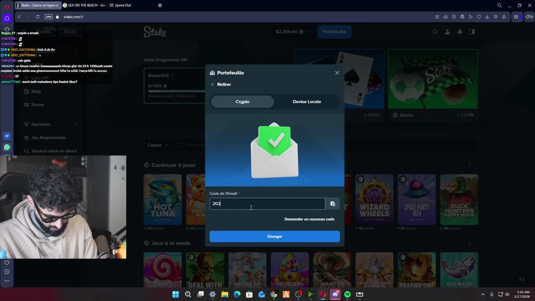Open the extensions cube icon
This screenshot has width=535, height=301.
tap(516, 17)
